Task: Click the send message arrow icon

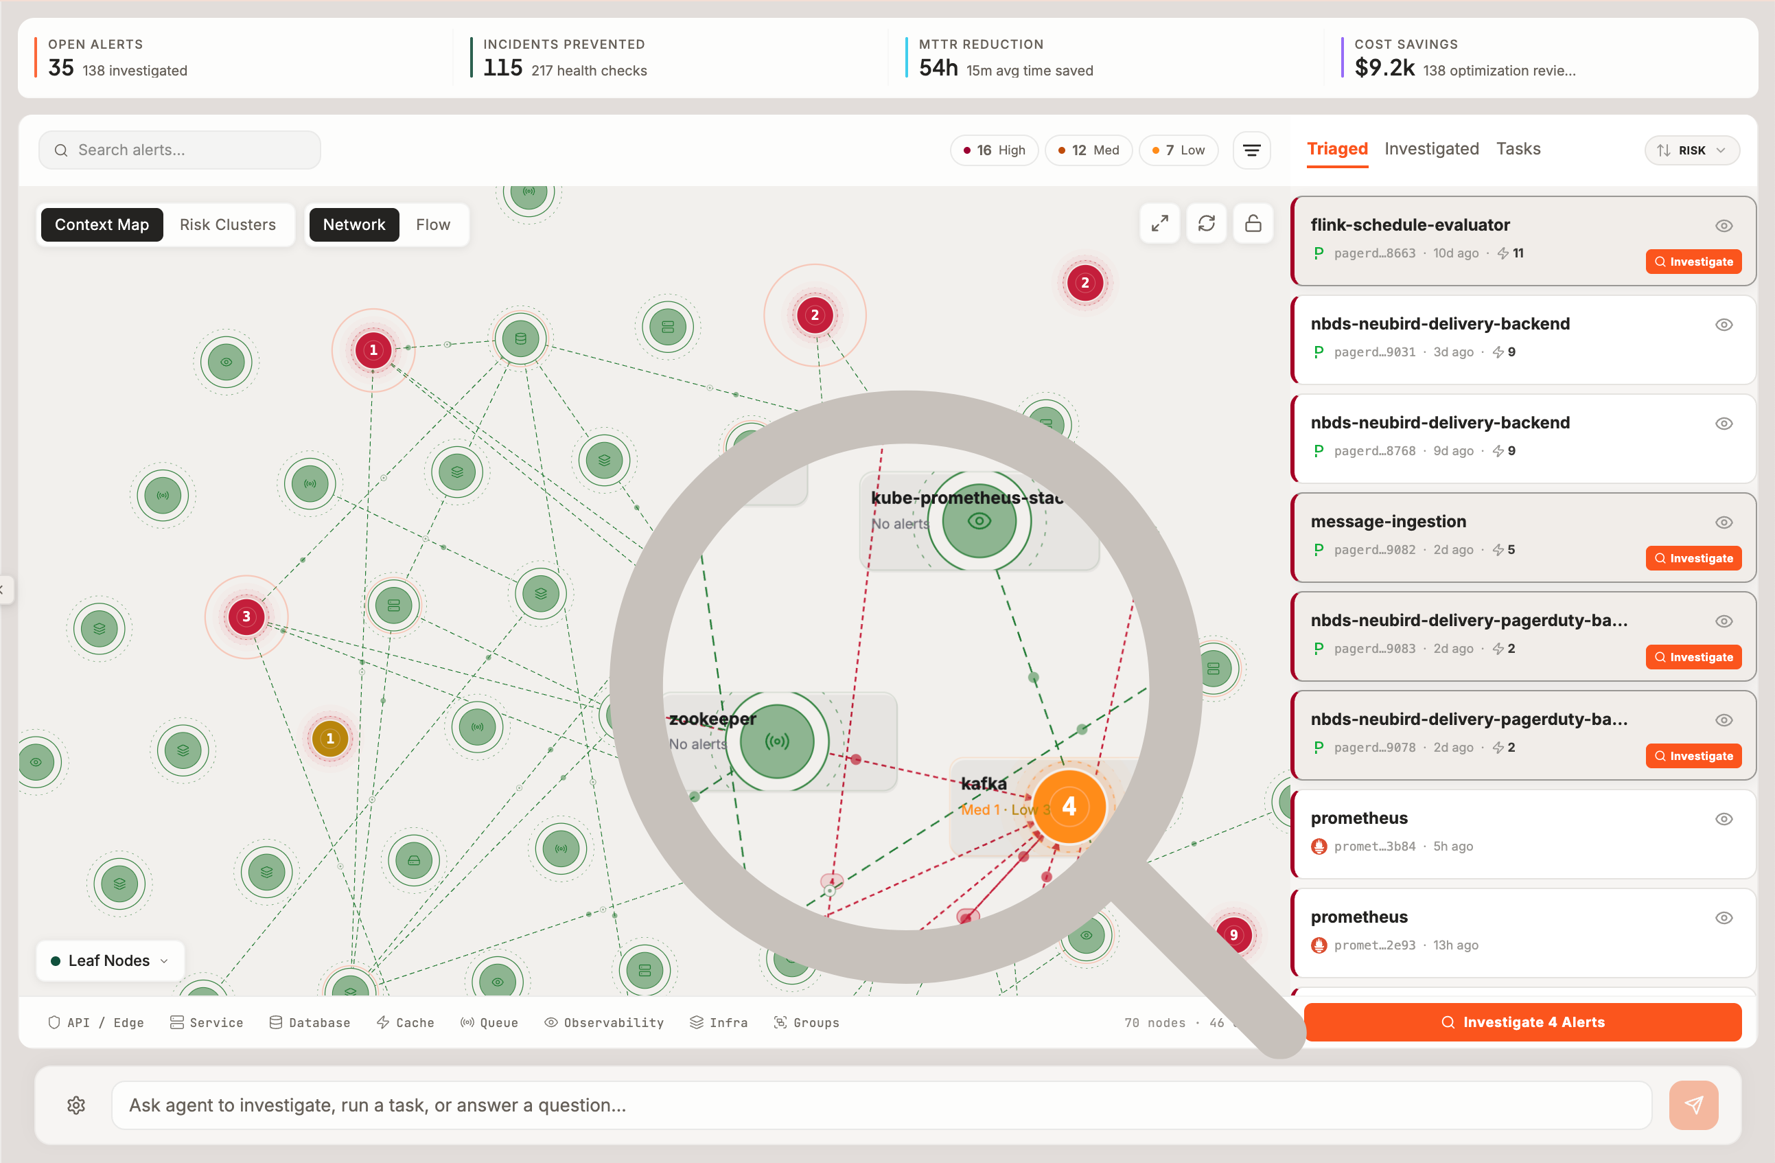Action: 1693,1105
